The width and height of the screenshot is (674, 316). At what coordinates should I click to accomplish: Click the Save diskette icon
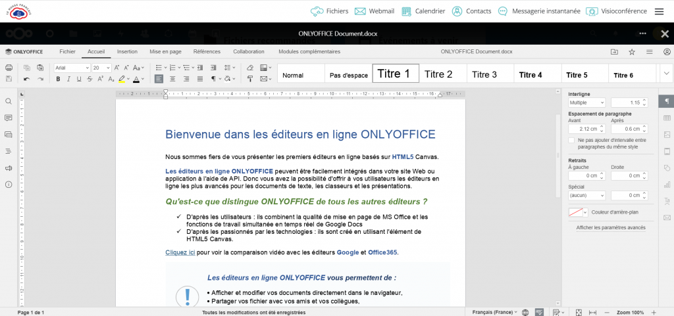(x=9, y=79)
